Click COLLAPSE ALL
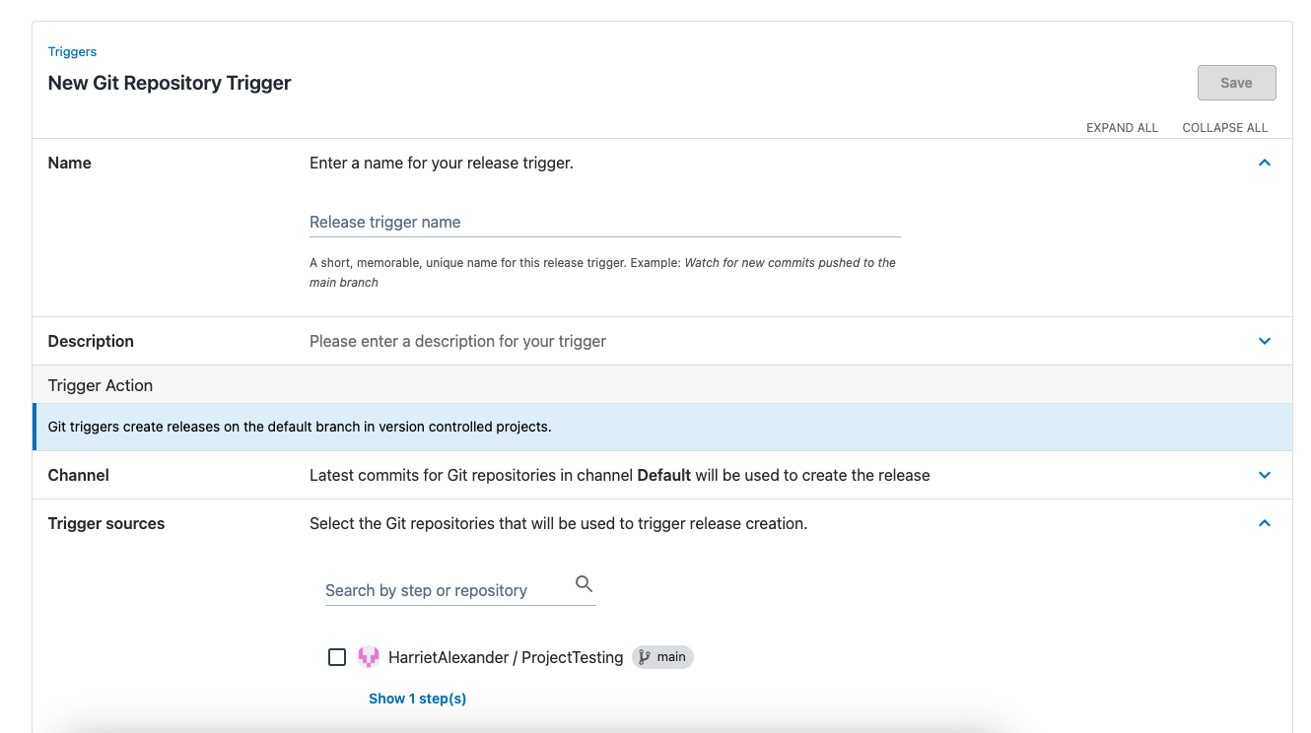This screenshot has height=733, width=1311. pos(1225,127)
